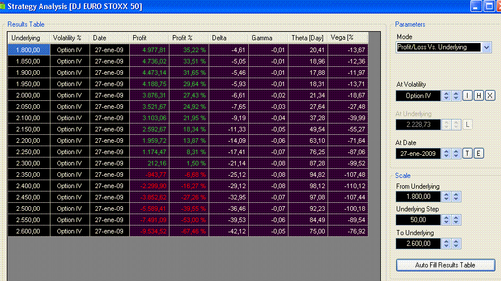Click left spinner next to At Volatility field
501x281 pixels.
(447, 96)
